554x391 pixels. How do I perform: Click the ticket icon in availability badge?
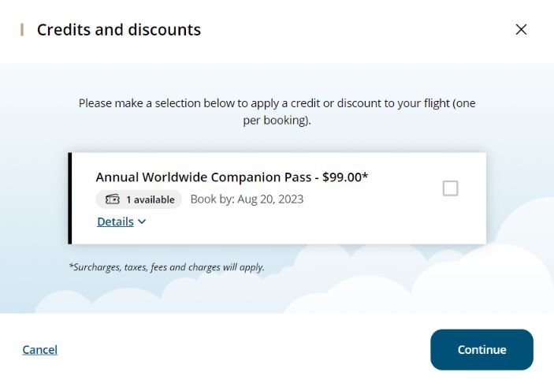[113, 199]
